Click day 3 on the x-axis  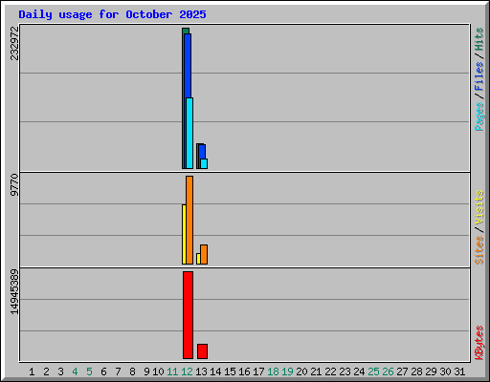(60, 371)
